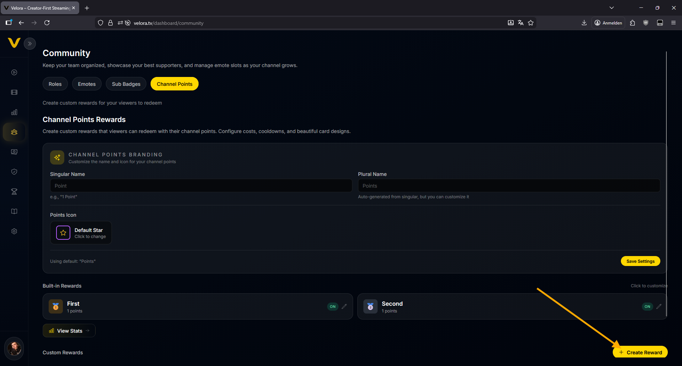The width and height of the screenshot is (682, 366).
Task: Open the shield sidebar icon
Action: click(14, 172)
